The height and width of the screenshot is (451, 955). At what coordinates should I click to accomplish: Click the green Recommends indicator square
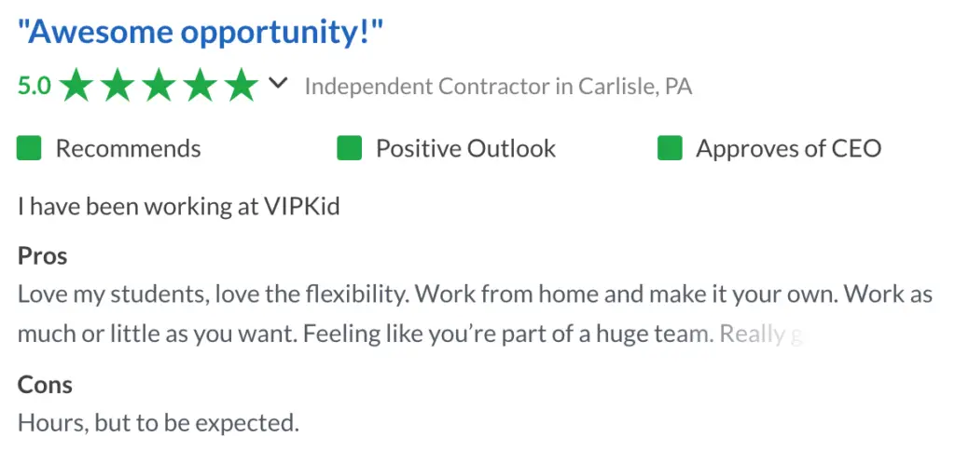[29, 148]
